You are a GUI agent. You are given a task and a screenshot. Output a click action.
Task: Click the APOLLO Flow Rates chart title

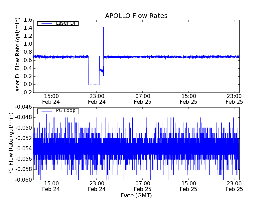click(136, 16)
